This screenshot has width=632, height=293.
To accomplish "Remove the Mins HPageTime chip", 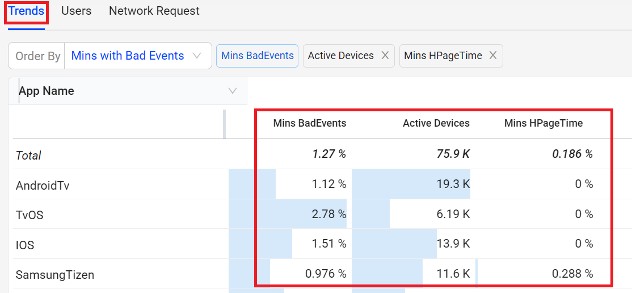I will pos(492,56).
